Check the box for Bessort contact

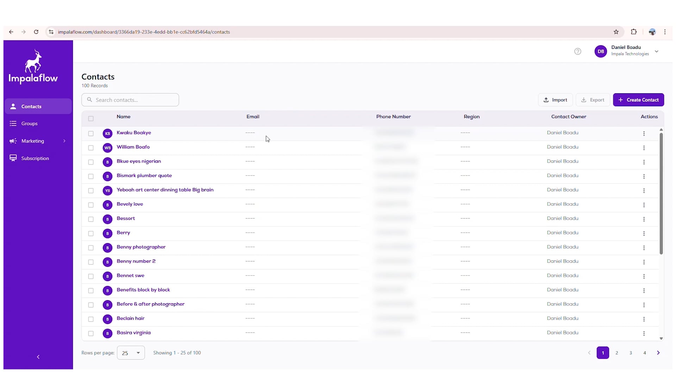click(x=91, y=219)
